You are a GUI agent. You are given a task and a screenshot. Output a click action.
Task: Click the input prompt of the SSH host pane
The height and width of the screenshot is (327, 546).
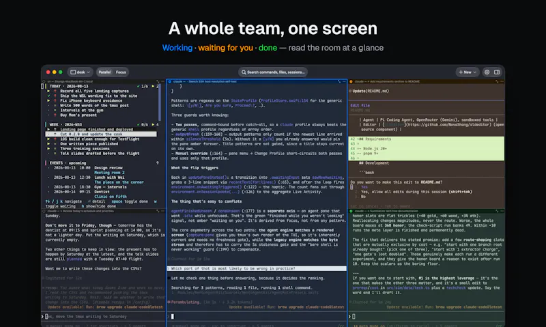point(257,317)
